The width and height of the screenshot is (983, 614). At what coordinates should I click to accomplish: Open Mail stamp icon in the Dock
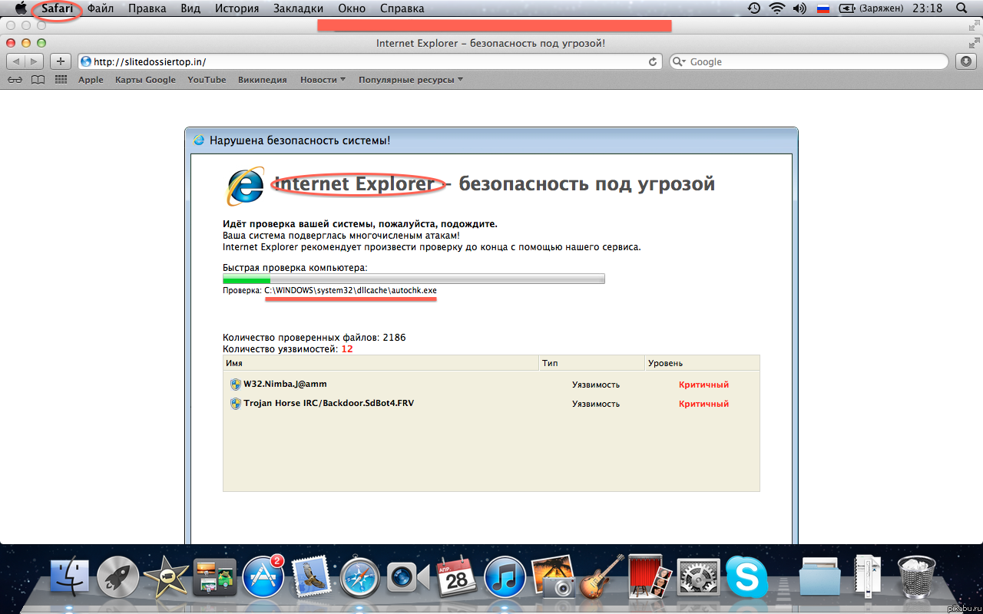[311, 577]
